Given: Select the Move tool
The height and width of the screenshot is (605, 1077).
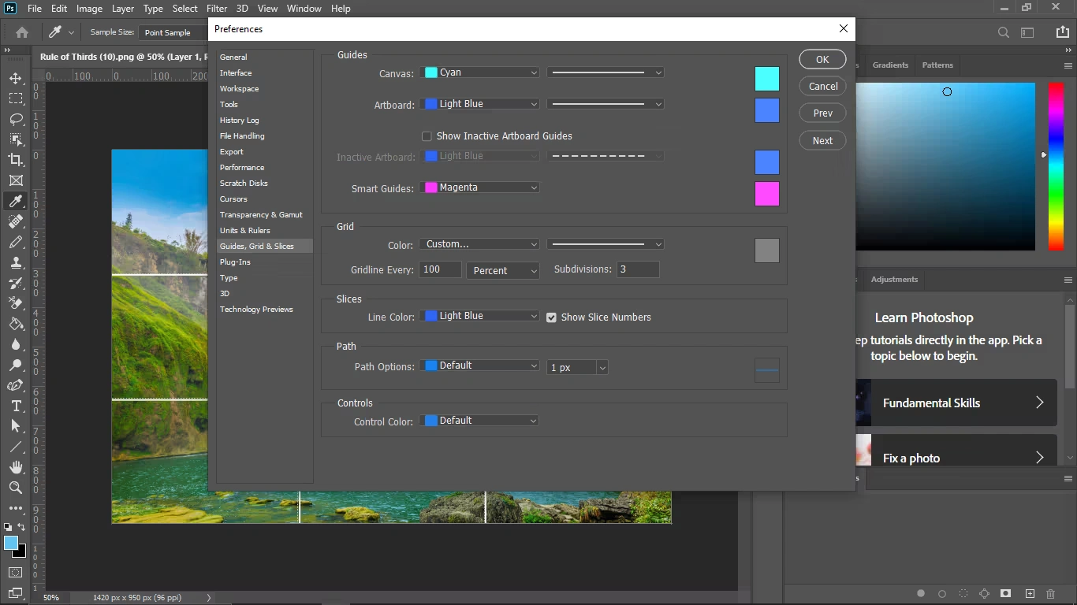Looking at the screenshot, I should click(16, 78).
